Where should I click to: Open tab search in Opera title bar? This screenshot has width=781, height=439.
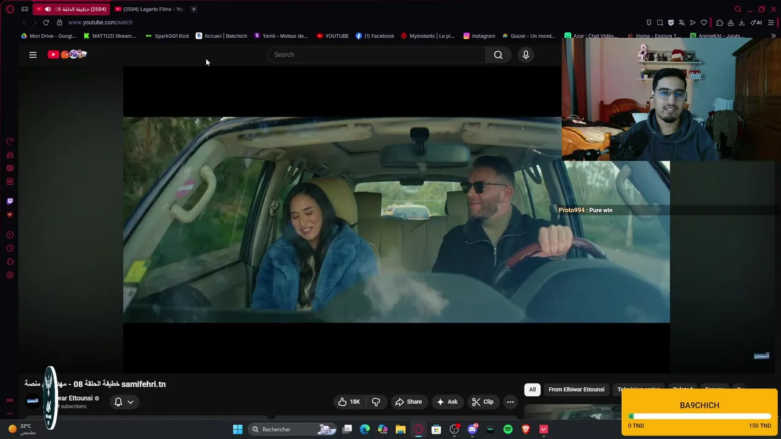738,9
